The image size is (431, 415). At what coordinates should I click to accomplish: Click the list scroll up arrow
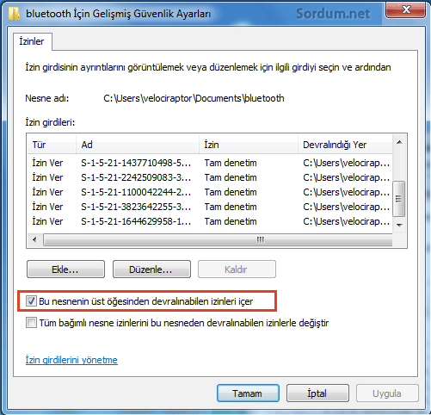[399, 142]
